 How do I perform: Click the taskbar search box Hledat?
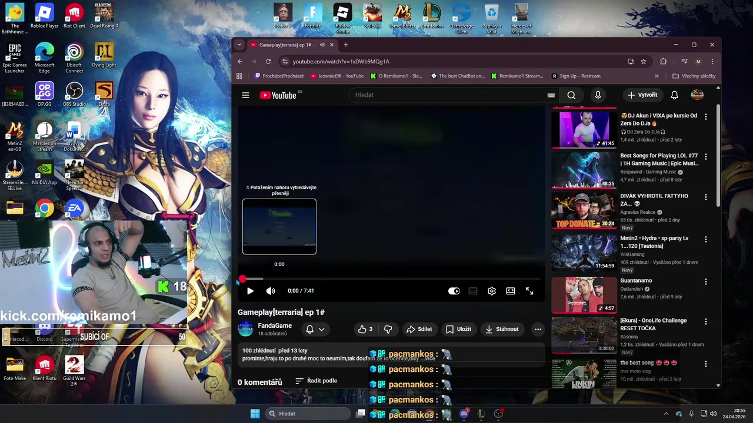(x=308, y=414)
